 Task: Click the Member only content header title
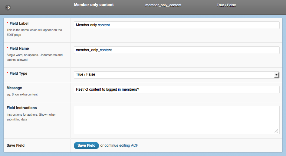[x=94, y=5]
